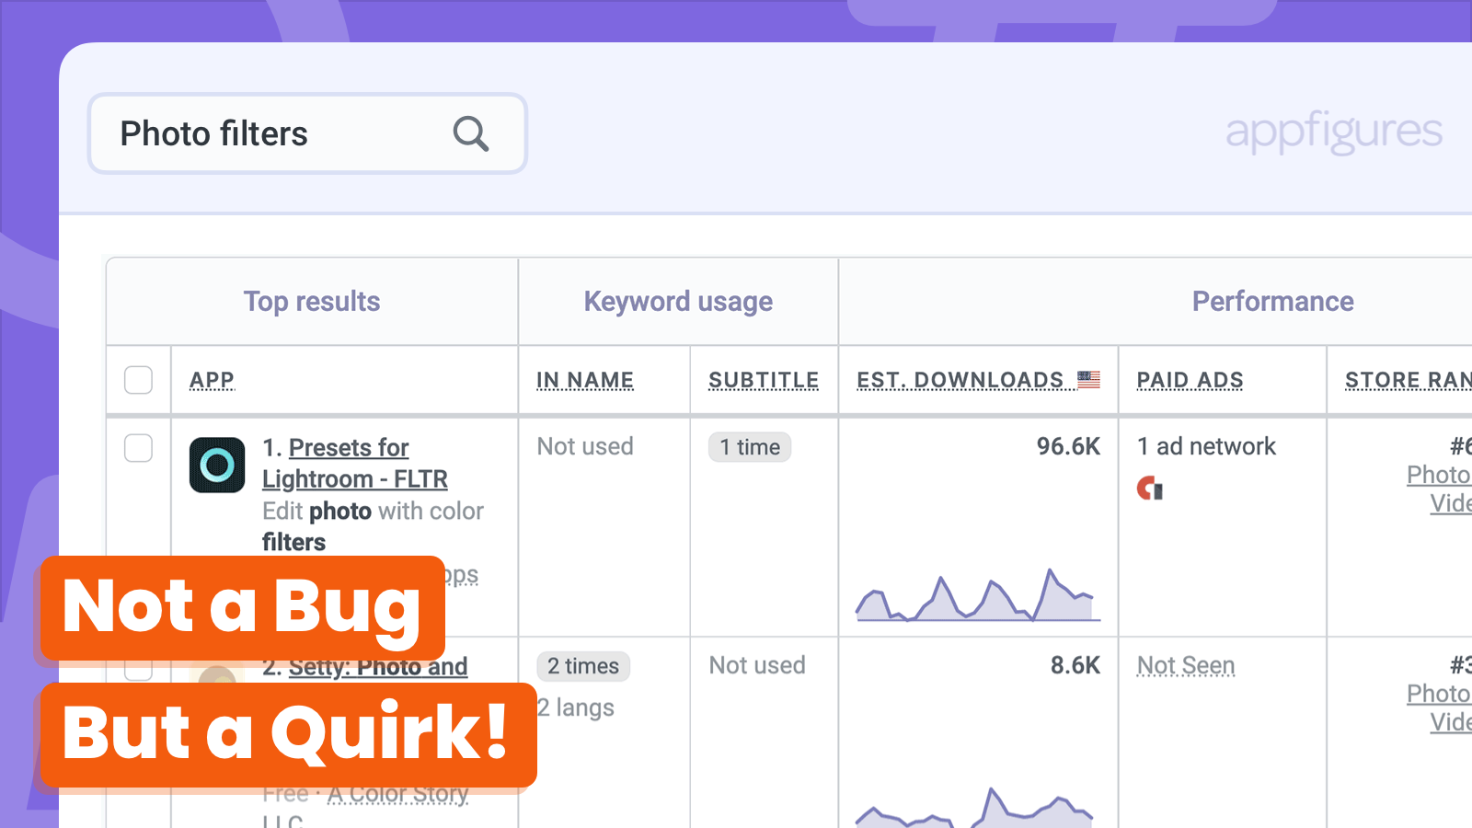The image size is (1472, 828).
Task: Click the '8.6K' downloads value
Action: click(x=1075, y=665)
